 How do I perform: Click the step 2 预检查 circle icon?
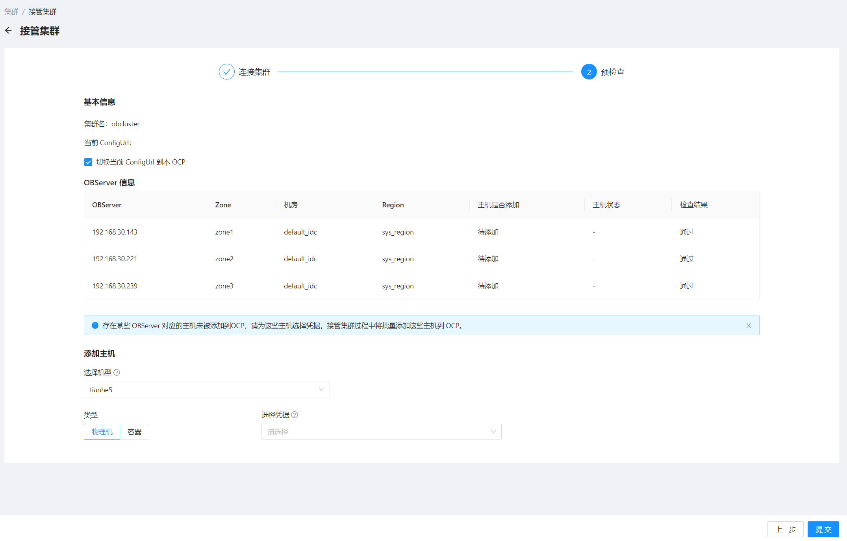coord(589,72)
